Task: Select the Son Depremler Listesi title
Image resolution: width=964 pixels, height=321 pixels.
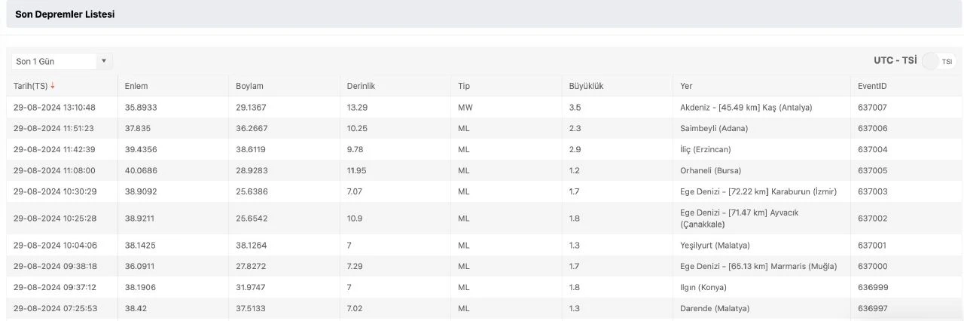Action: click(65, 14)
